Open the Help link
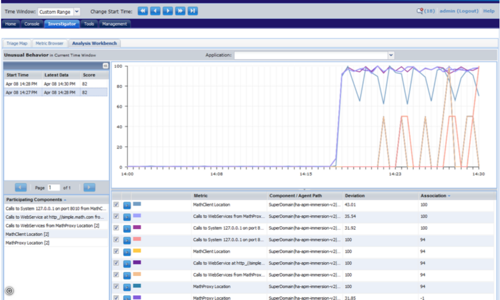This screenshot has width=500, height=300. pyautogui.click(x=489, y=11)
